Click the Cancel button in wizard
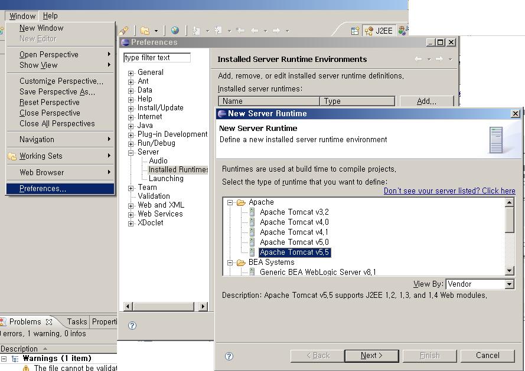Image resolution: width=525 pixels, height=371 pixels. (488, 356)
